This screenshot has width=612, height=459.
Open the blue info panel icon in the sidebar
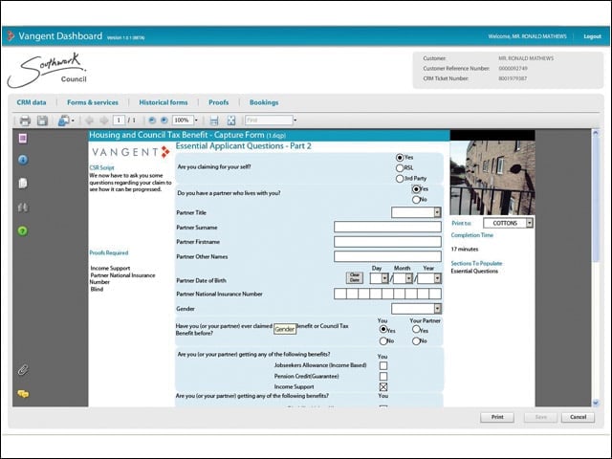[23, 160]
